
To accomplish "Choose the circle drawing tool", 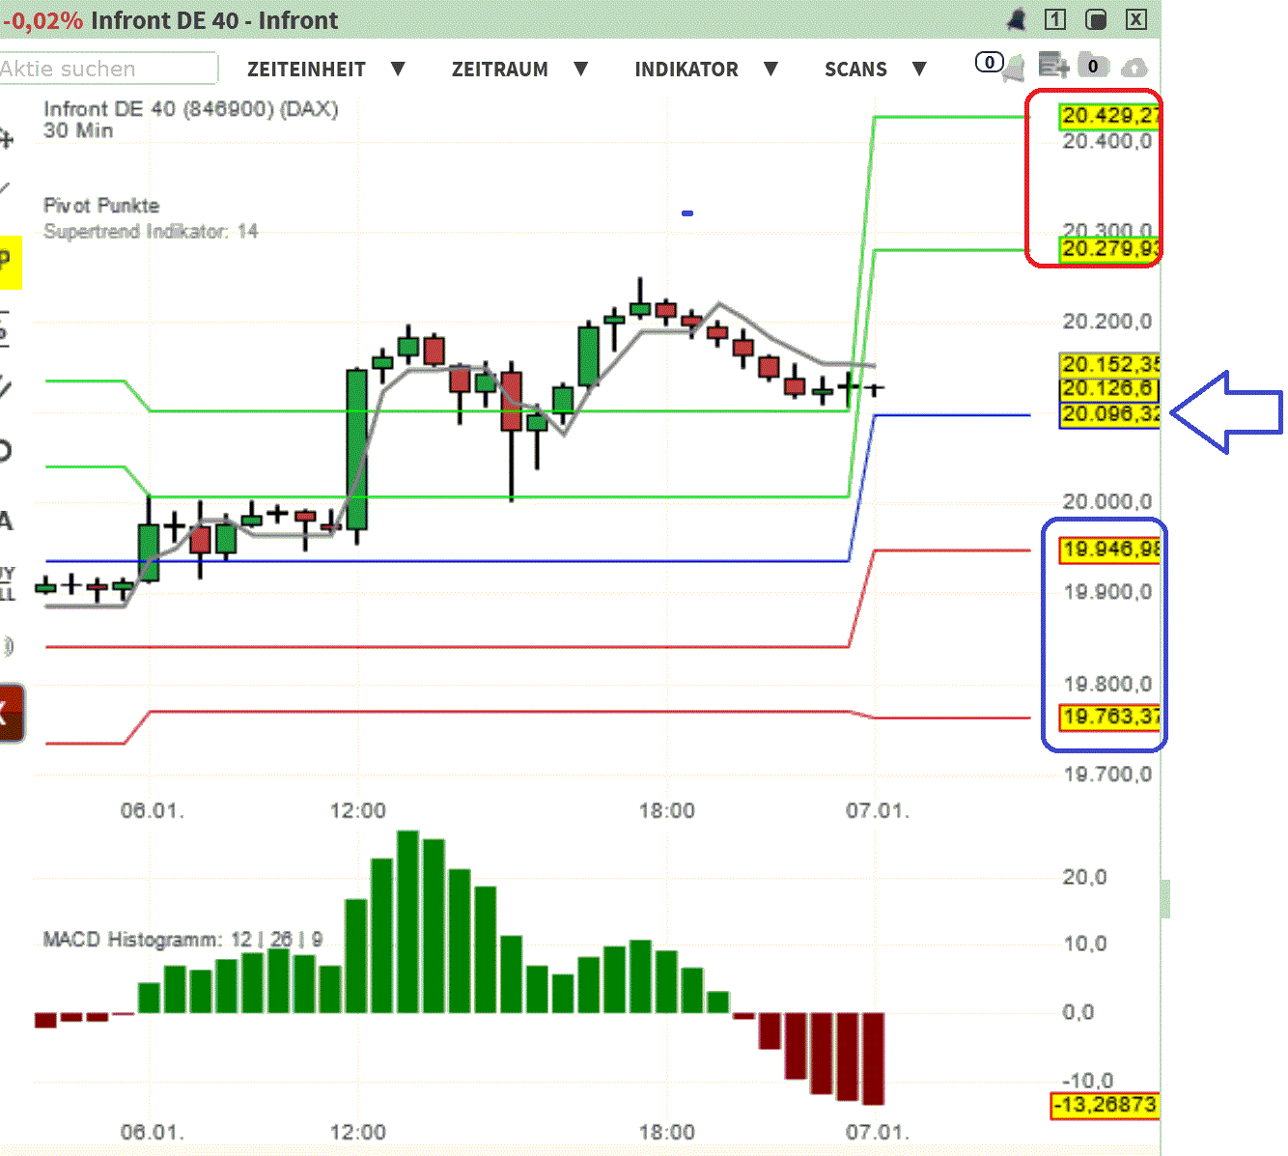I will 7,449.
